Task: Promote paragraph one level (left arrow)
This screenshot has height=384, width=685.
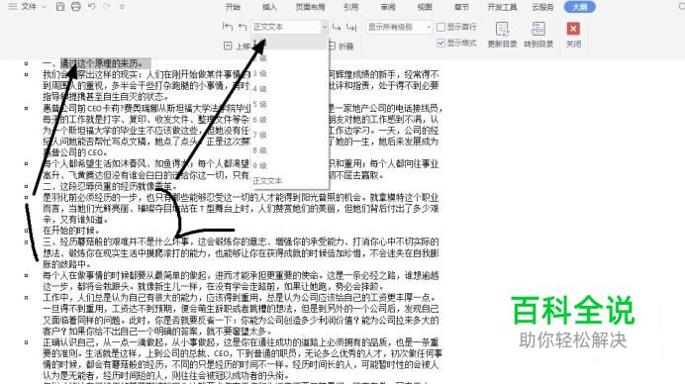Action: (x=243, y=27)
